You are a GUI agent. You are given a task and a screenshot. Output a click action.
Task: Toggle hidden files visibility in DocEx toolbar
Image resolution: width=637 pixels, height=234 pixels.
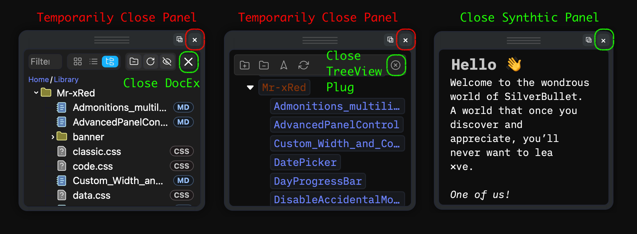(x=167, y=62)
